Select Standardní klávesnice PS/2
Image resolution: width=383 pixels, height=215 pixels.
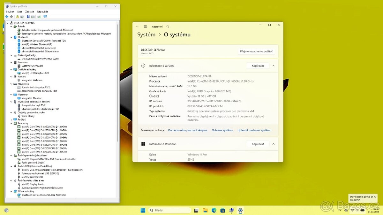[x=35, y=87]
